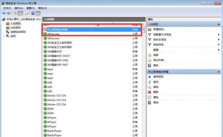223x137 pixels.
Task: Open the 查看 submenu arrow in actions pane
Action: pyautogui.click(x=219, y=50)
